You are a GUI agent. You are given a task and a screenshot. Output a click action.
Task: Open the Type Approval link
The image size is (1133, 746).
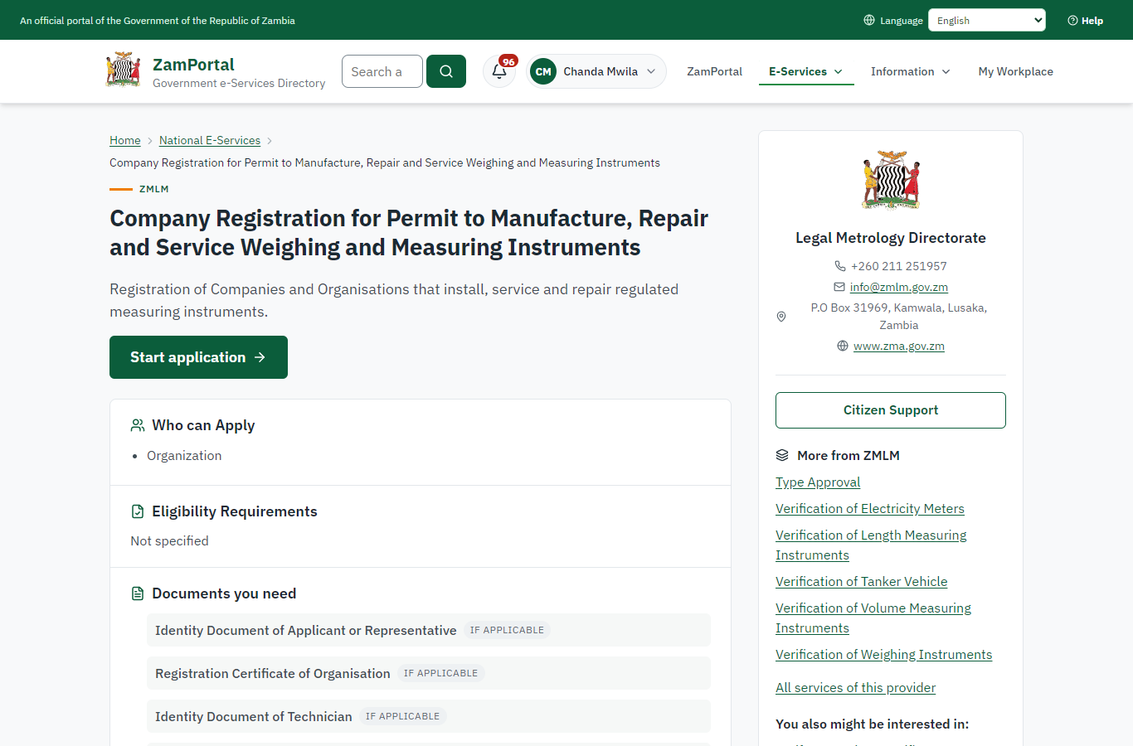click(x=818, y=482)
